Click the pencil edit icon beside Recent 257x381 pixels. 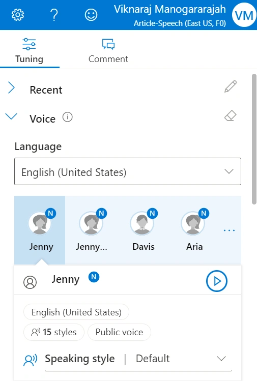tap(230, 86)
